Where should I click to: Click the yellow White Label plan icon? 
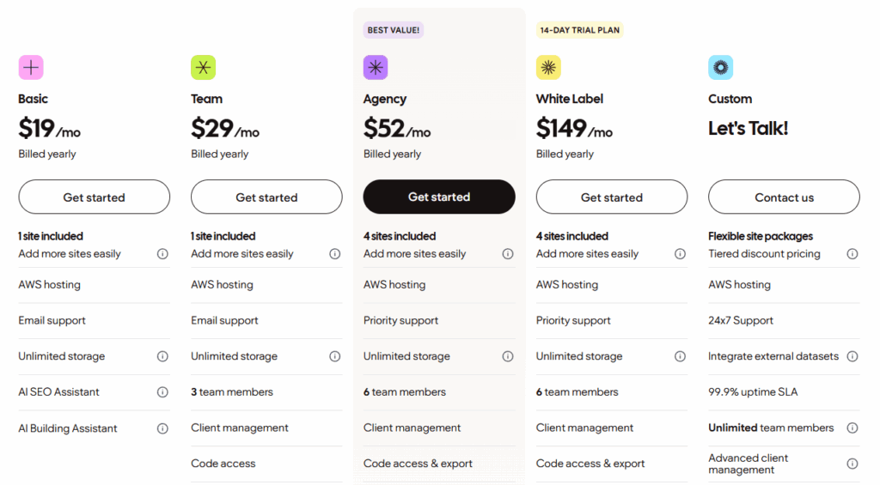[548, 68]
